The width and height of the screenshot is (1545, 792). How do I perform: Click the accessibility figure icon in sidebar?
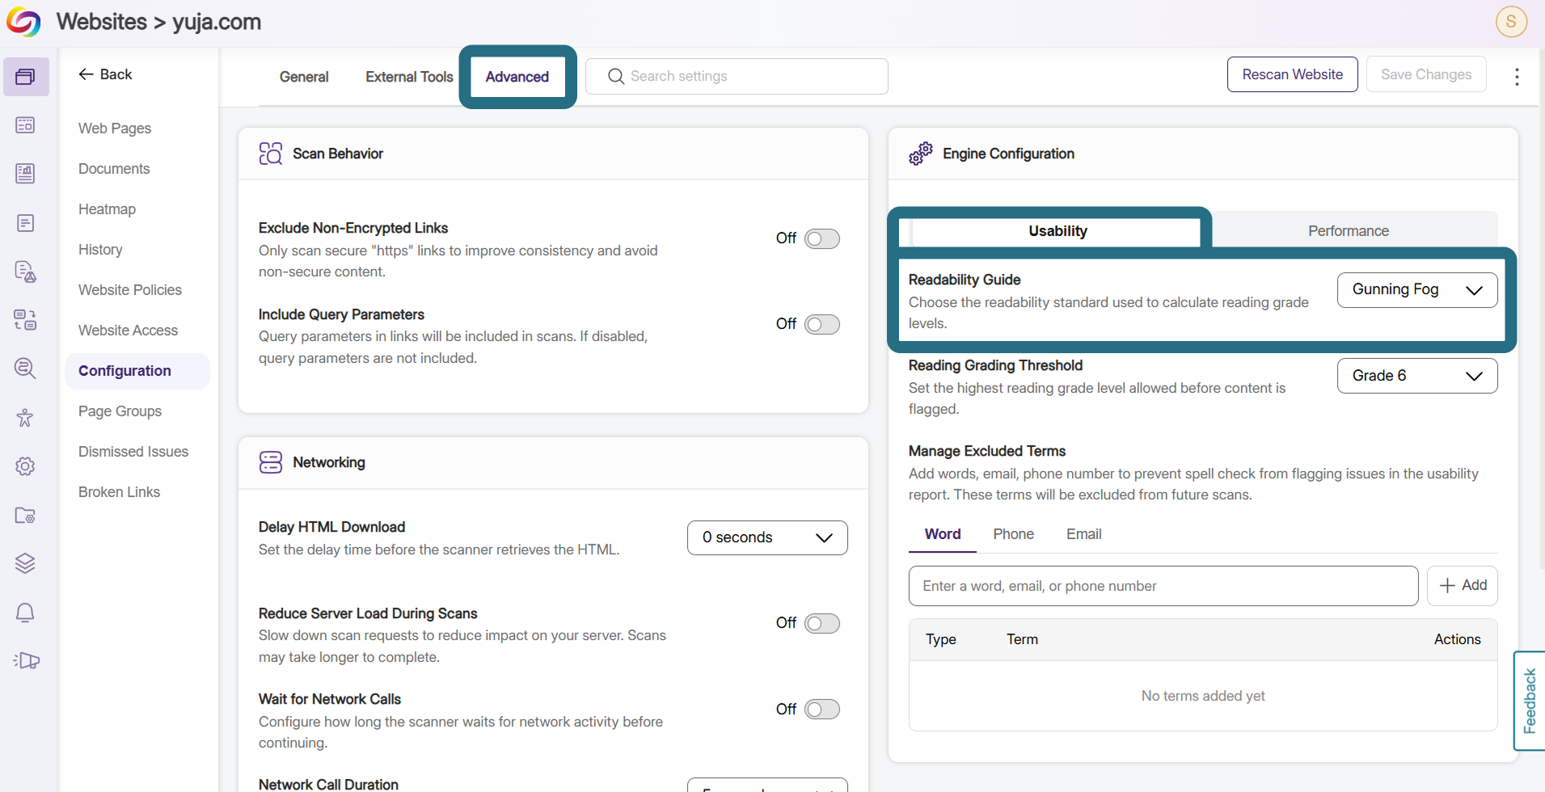25,417
